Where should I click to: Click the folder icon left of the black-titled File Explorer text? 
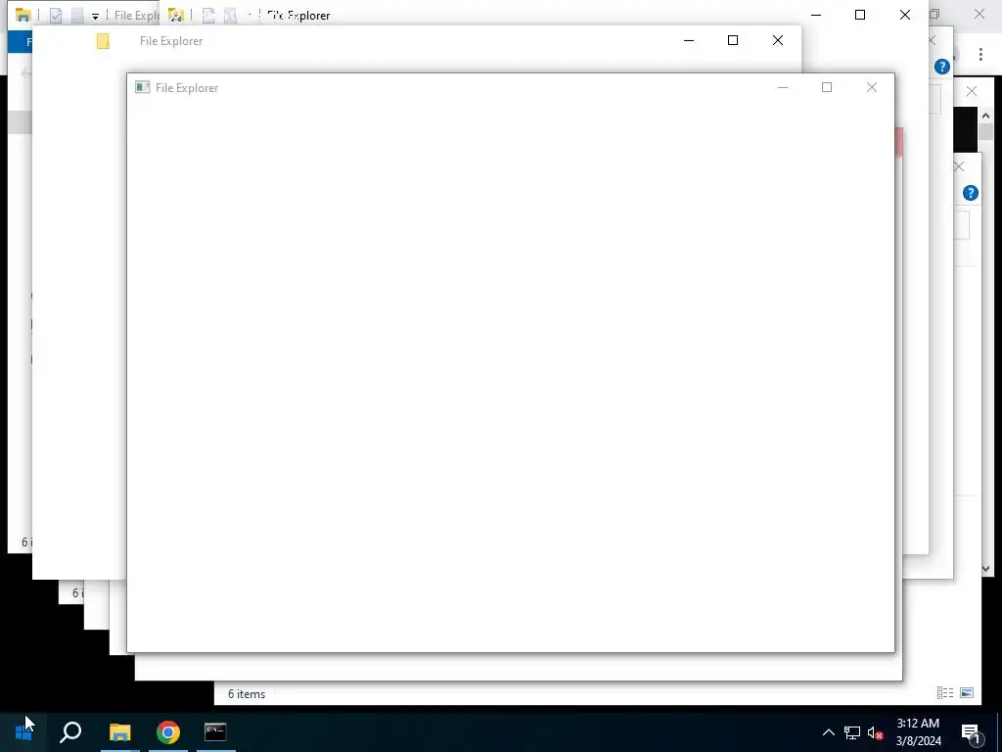pos(176,16)
